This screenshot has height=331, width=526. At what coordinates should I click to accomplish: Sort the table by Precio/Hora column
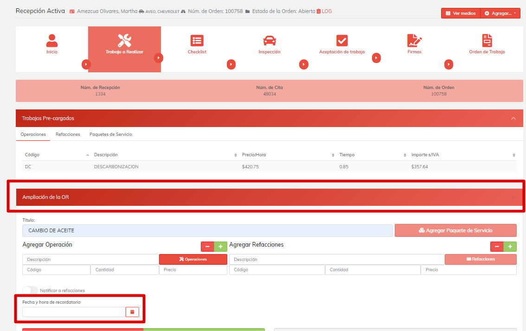(x=254, y=155)
